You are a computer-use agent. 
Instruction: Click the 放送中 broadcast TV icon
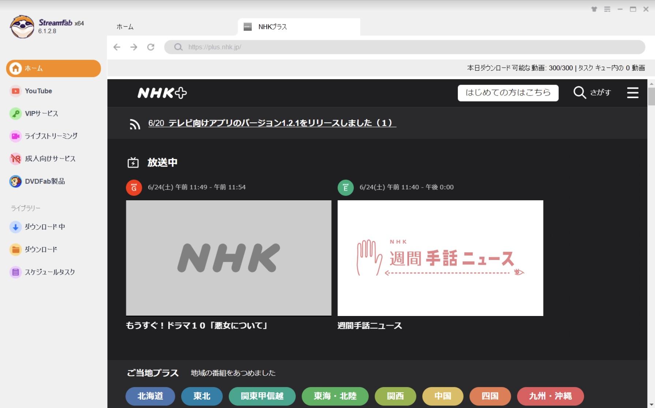pyautogui.click(x=133, y=163)
